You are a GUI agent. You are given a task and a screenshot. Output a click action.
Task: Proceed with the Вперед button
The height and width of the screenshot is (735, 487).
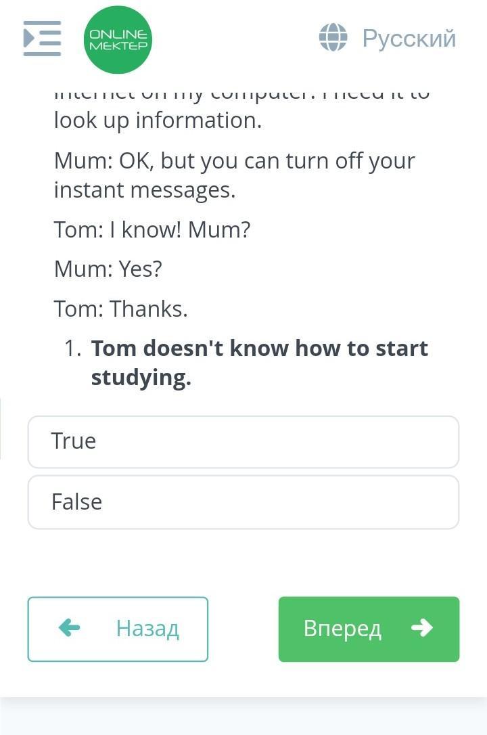[369, 629]
